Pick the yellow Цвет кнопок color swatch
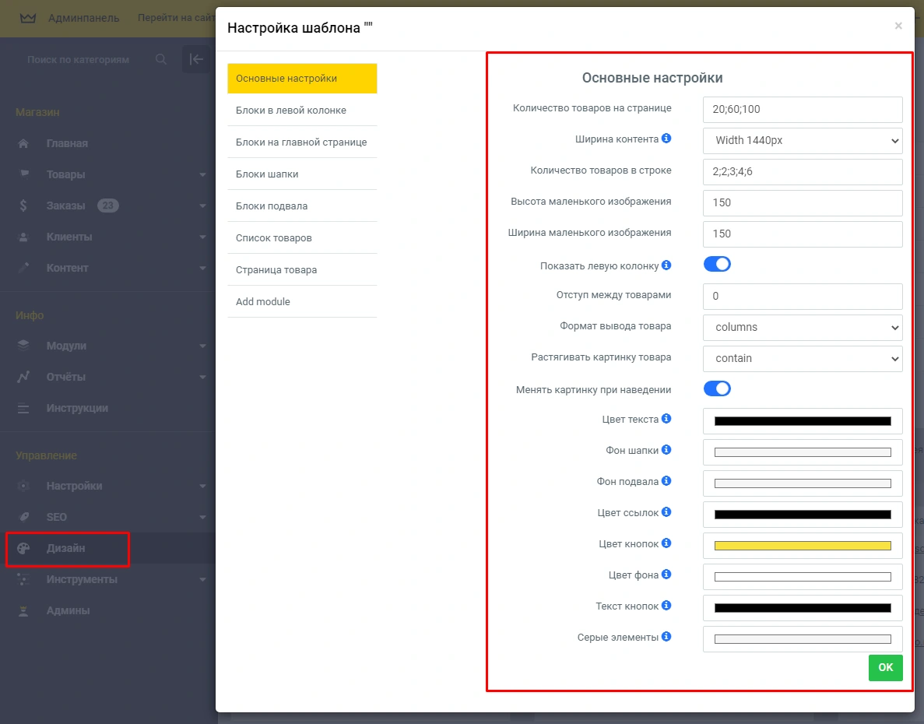Viewport: 924px width, 724px height. pyautogui.click(x=802, y=546)
